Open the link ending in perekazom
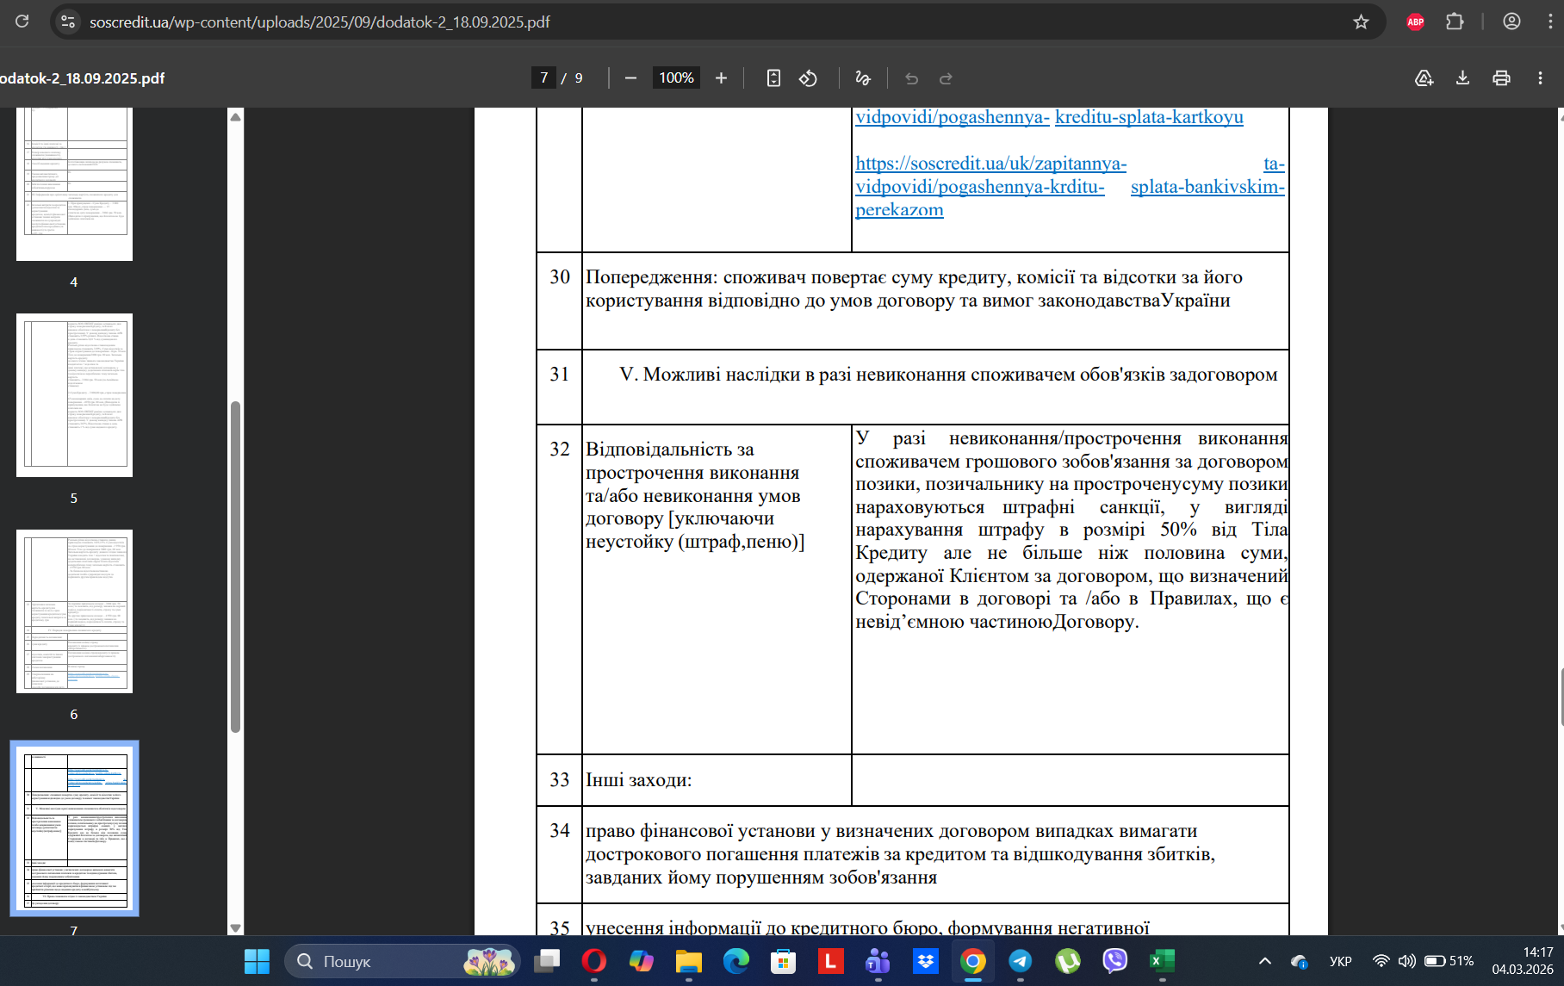 [899, 209]
